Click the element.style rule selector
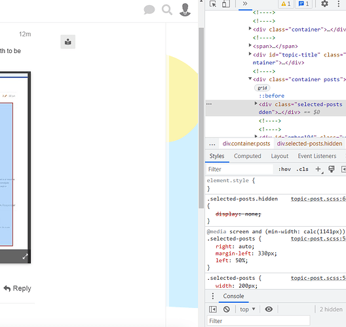346x327 pixels. [x=228, y=180]
